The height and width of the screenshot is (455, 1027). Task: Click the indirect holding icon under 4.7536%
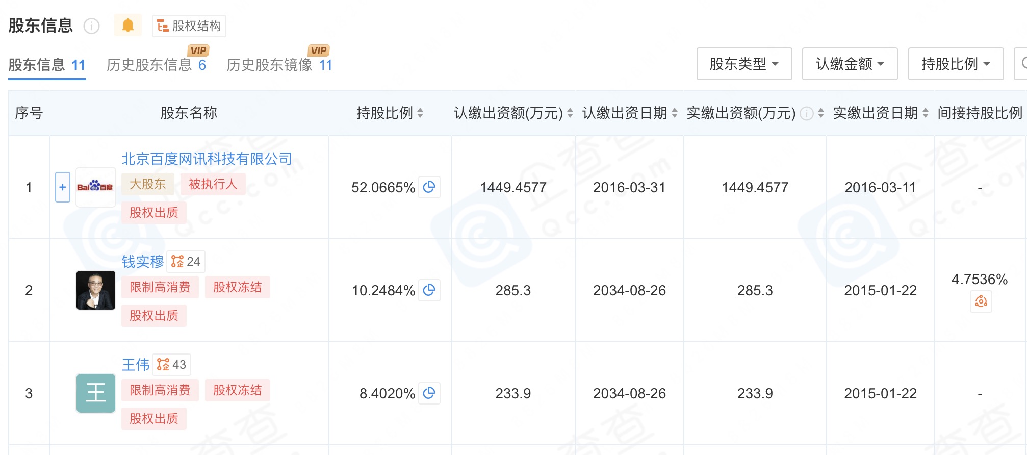coord(981,301)
